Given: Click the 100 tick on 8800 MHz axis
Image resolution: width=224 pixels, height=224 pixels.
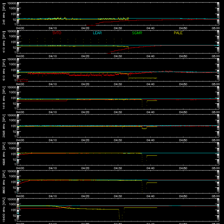Looking at the screenshot, I should coord(13,182).
